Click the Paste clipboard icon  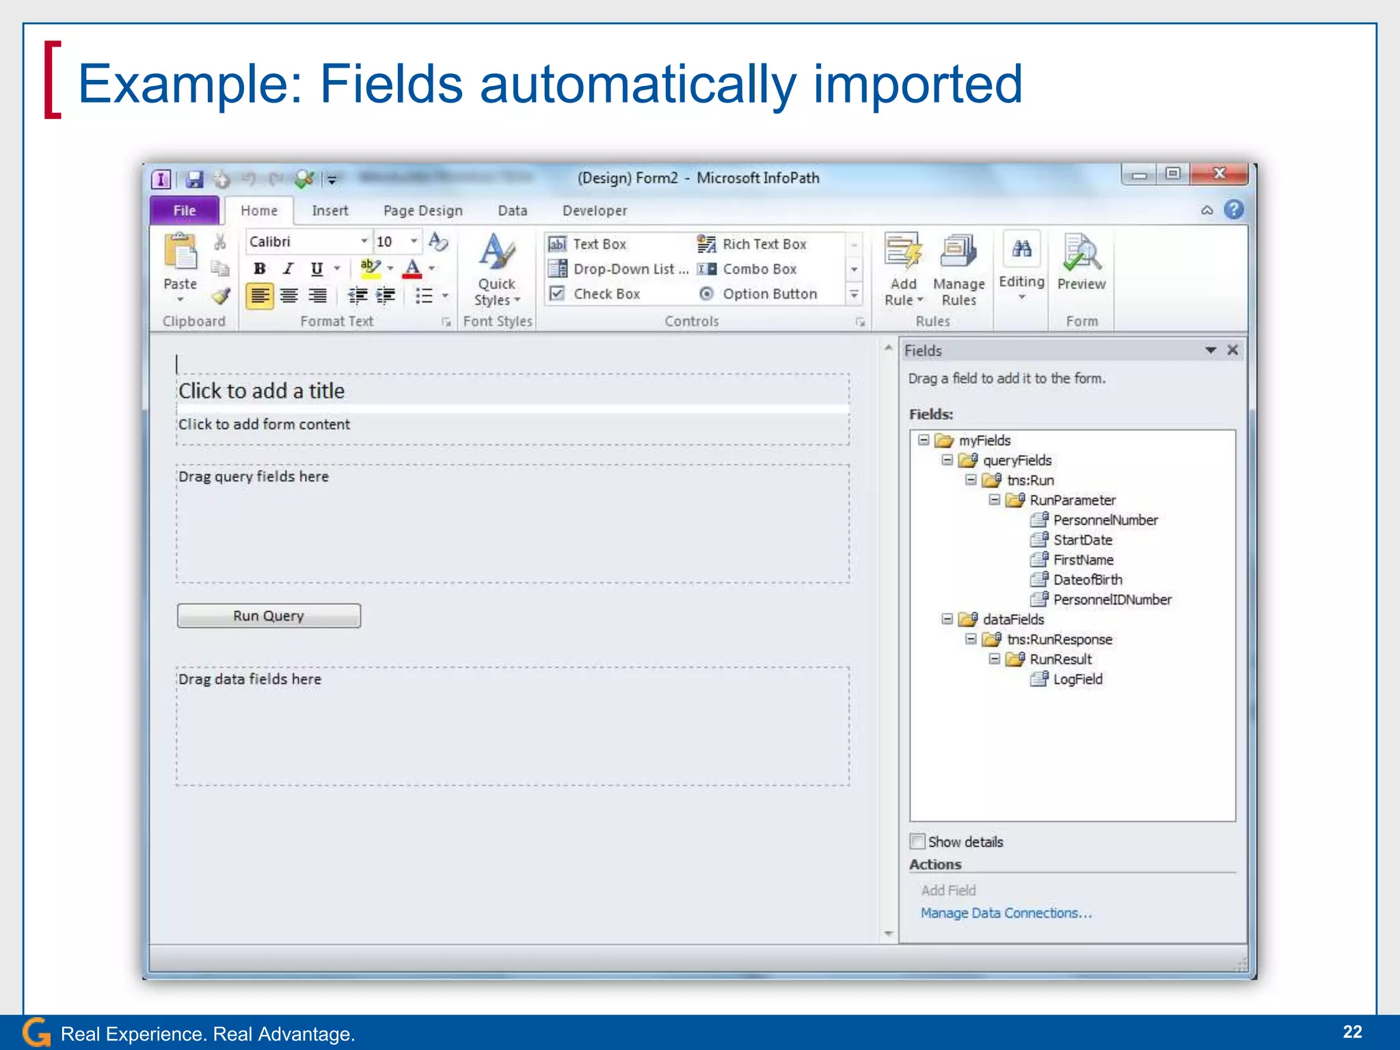click(x=180, y=252)
